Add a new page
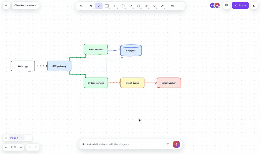The image size is (261, 154). [28, 138]
